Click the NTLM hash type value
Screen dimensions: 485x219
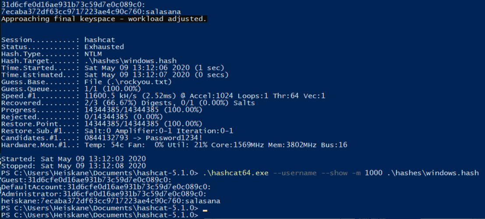pos(93,54)
